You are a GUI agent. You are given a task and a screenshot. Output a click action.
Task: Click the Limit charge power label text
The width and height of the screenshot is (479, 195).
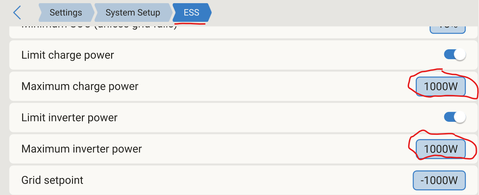click(68, 55)
